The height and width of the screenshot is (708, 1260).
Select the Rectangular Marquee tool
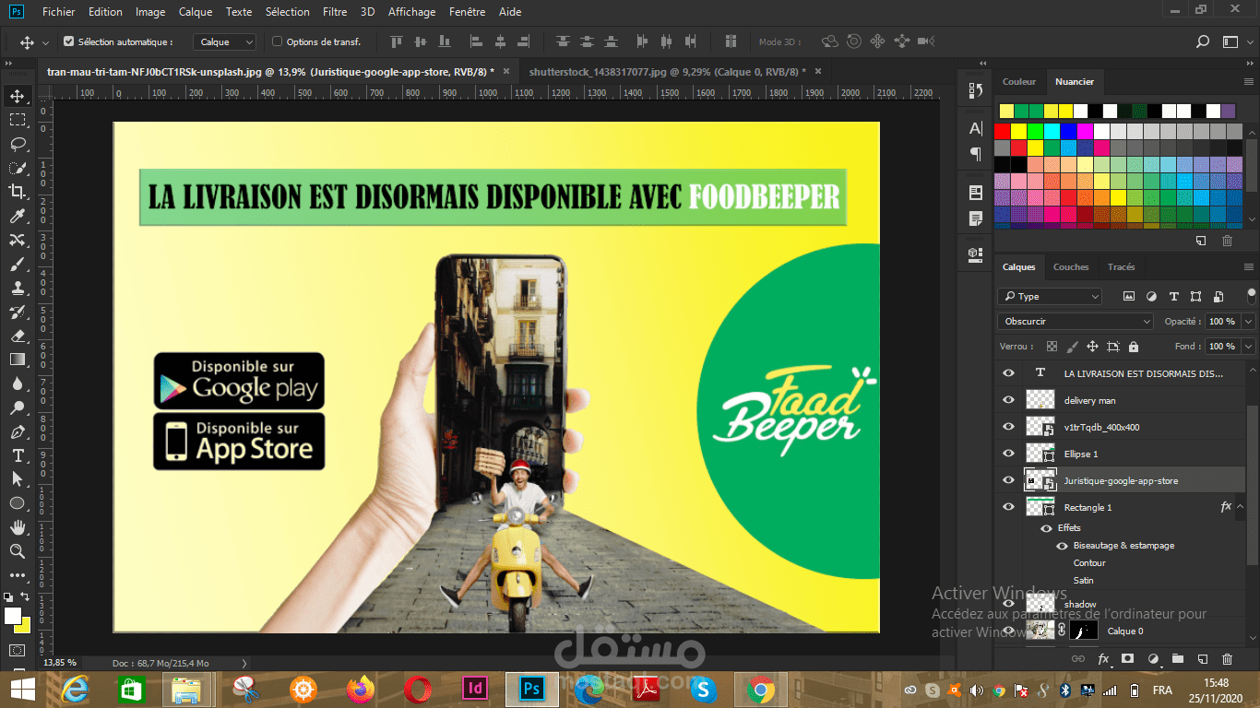17,120
